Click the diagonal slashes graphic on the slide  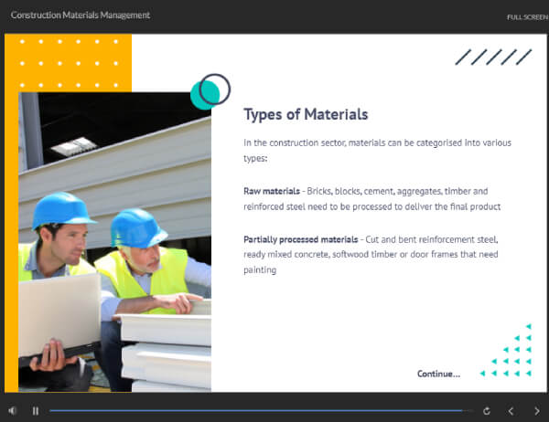pyautogui.click(x=493, y=58)
